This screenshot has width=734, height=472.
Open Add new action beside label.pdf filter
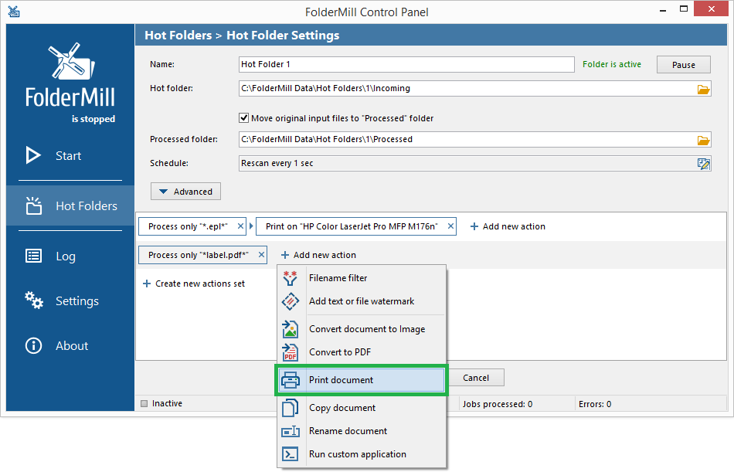click(x=319, y=255)
